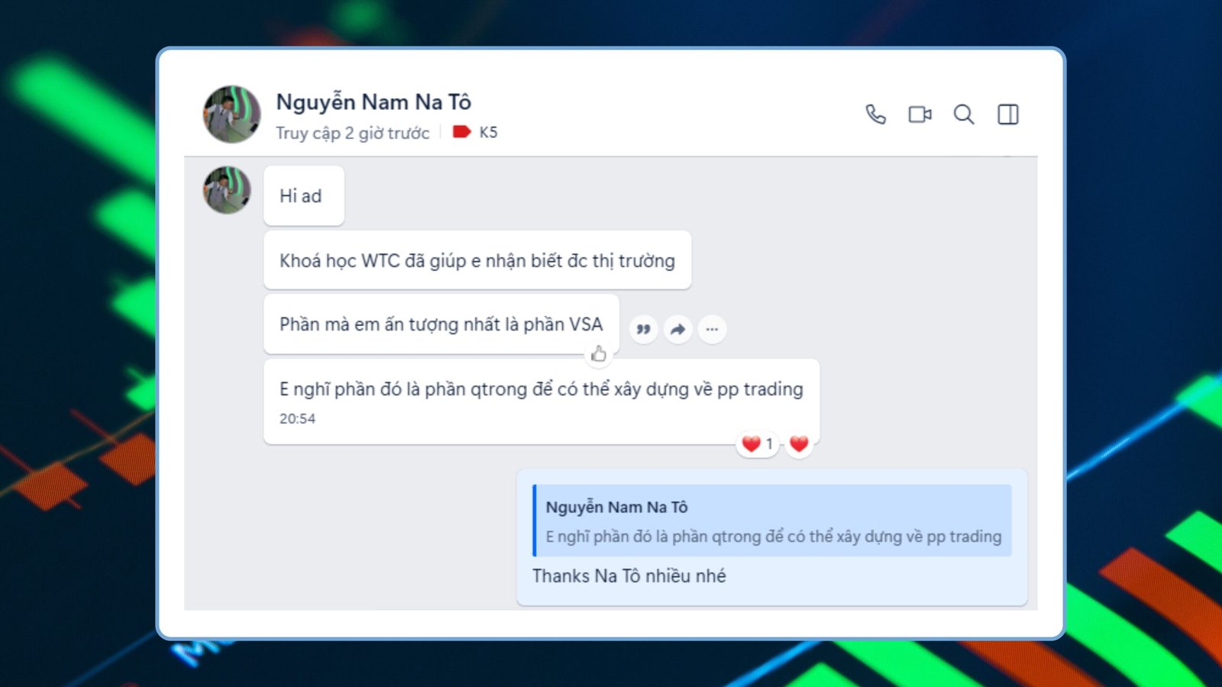1222x687 pixels.
Task: Open search in conversation with the magnifier icon
Action: [964, 114]
